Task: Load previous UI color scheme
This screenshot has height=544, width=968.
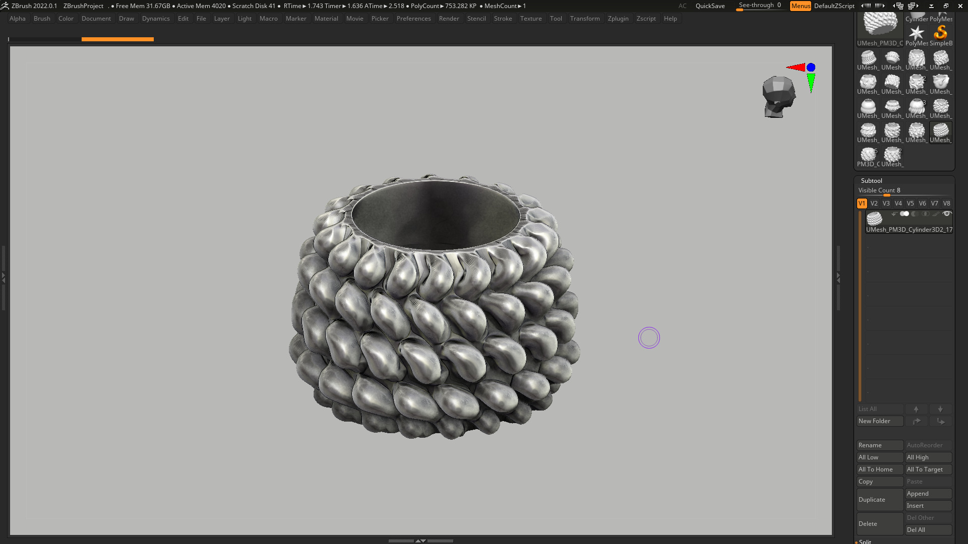Action: click(x=898, y=6)
